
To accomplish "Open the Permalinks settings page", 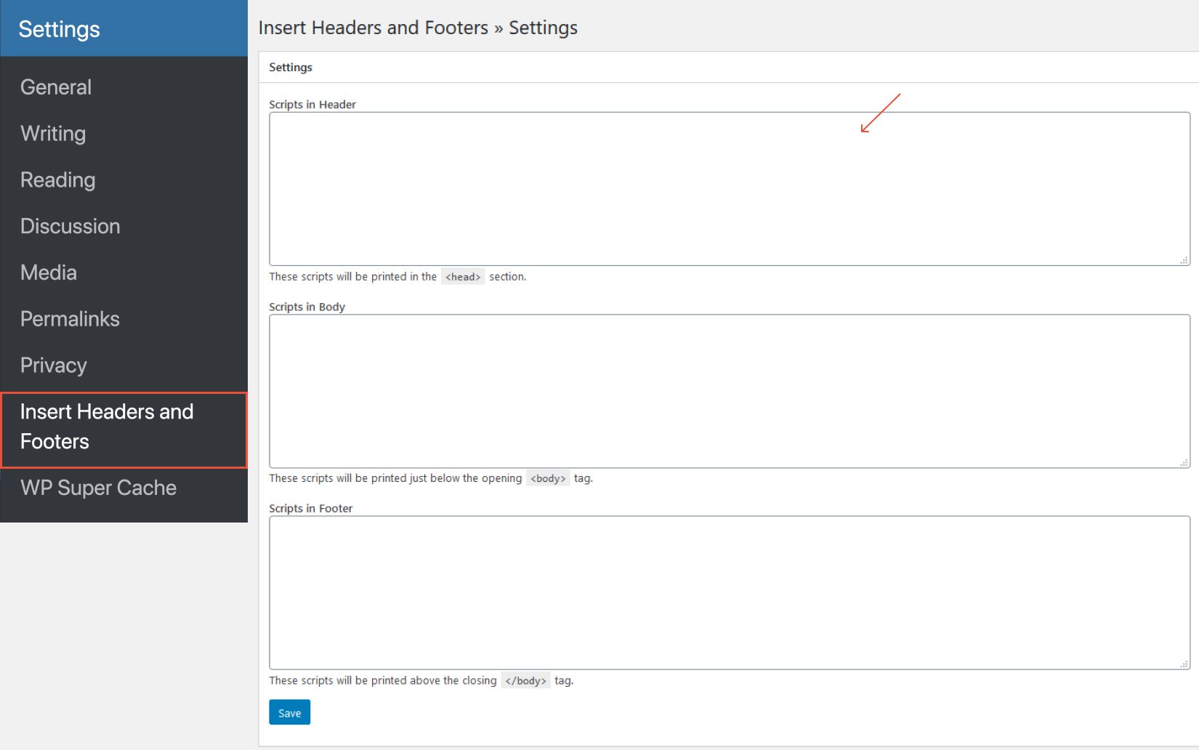I will click(x=69, y=318).
